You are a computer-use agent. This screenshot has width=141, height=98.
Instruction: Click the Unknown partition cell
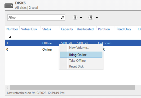click(x=105, y=43)
